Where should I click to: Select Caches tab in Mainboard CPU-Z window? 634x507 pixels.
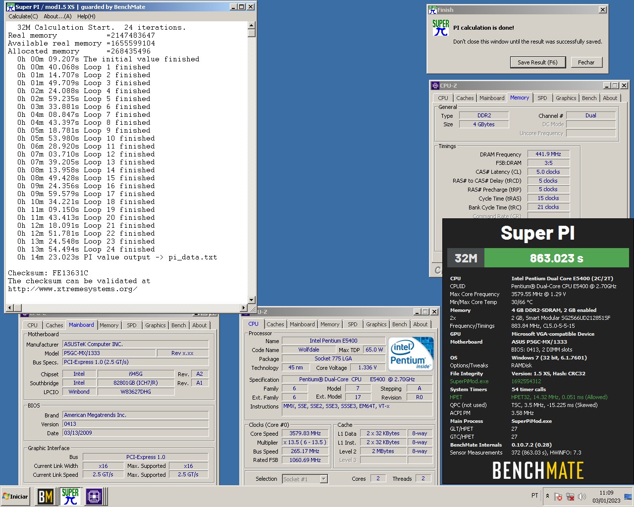pyautogui.click(x=54, y=325)
